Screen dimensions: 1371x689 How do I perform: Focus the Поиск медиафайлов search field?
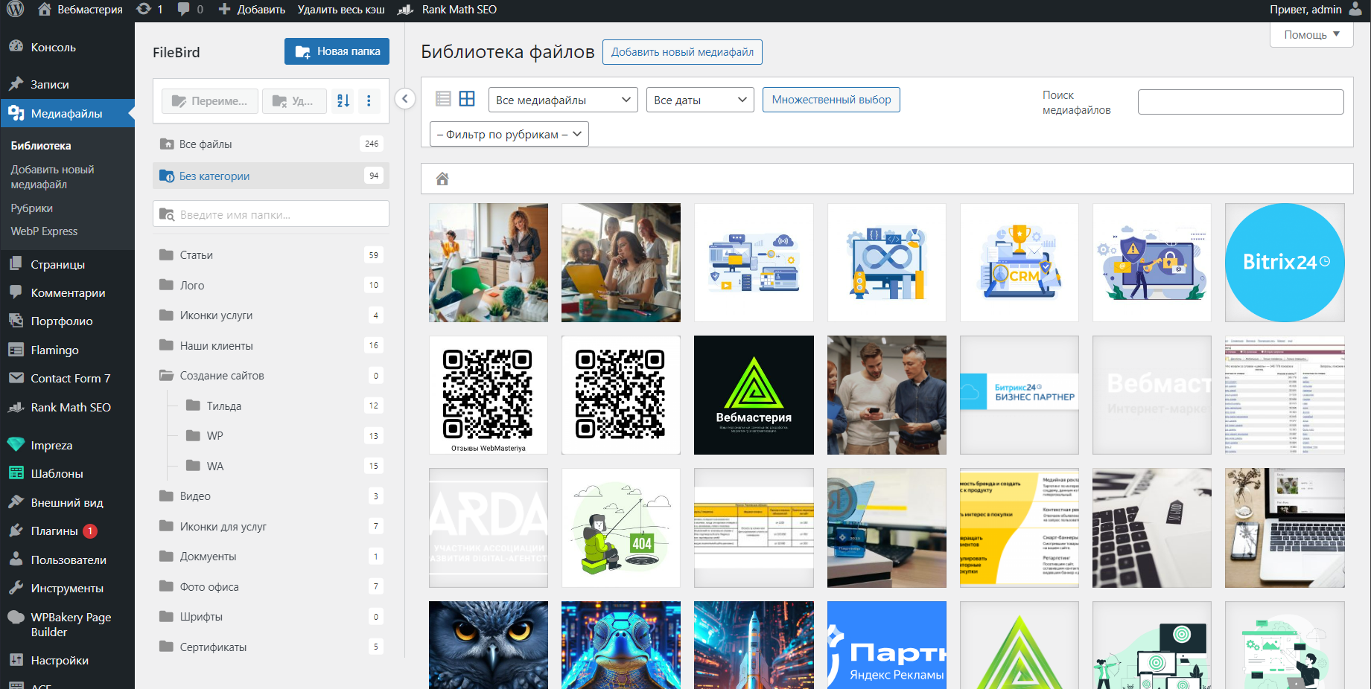pyautogui.click(x=1241, y=102)
